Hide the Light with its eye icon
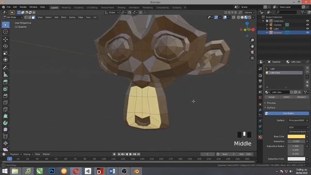Viewport: 311px width, 175px height. click(308, 29)
